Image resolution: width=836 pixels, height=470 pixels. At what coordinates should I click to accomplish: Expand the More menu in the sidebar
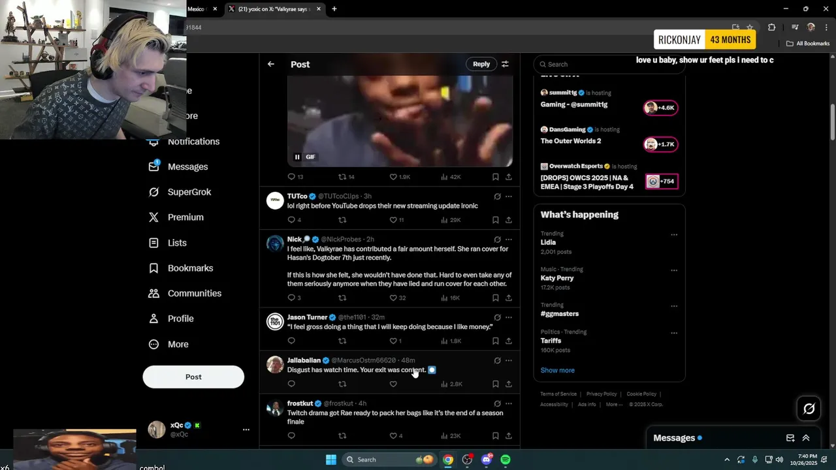(x=169, y=344)
